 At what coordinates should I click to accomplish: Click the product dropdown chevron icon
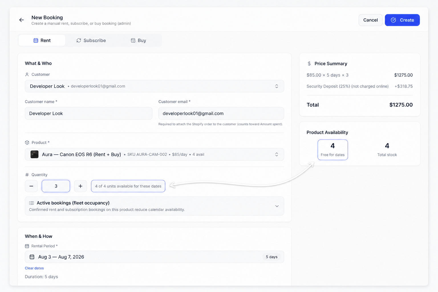[277, 154]
